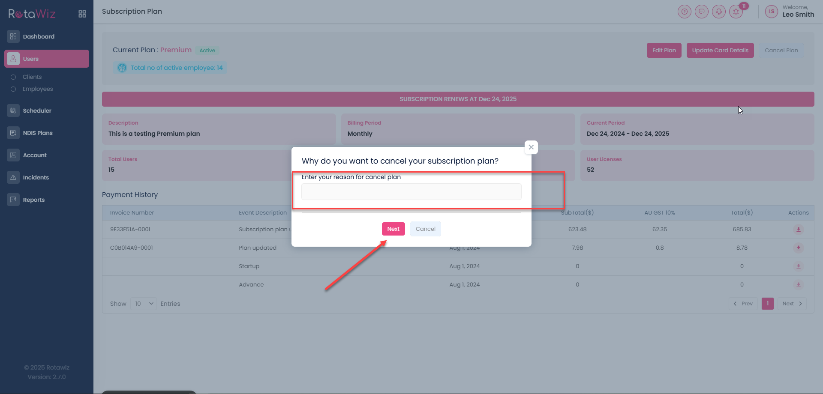Toggle the sidebar grid menu icon
Viewport: 823px width, 394px height.
tap(82, 14)
